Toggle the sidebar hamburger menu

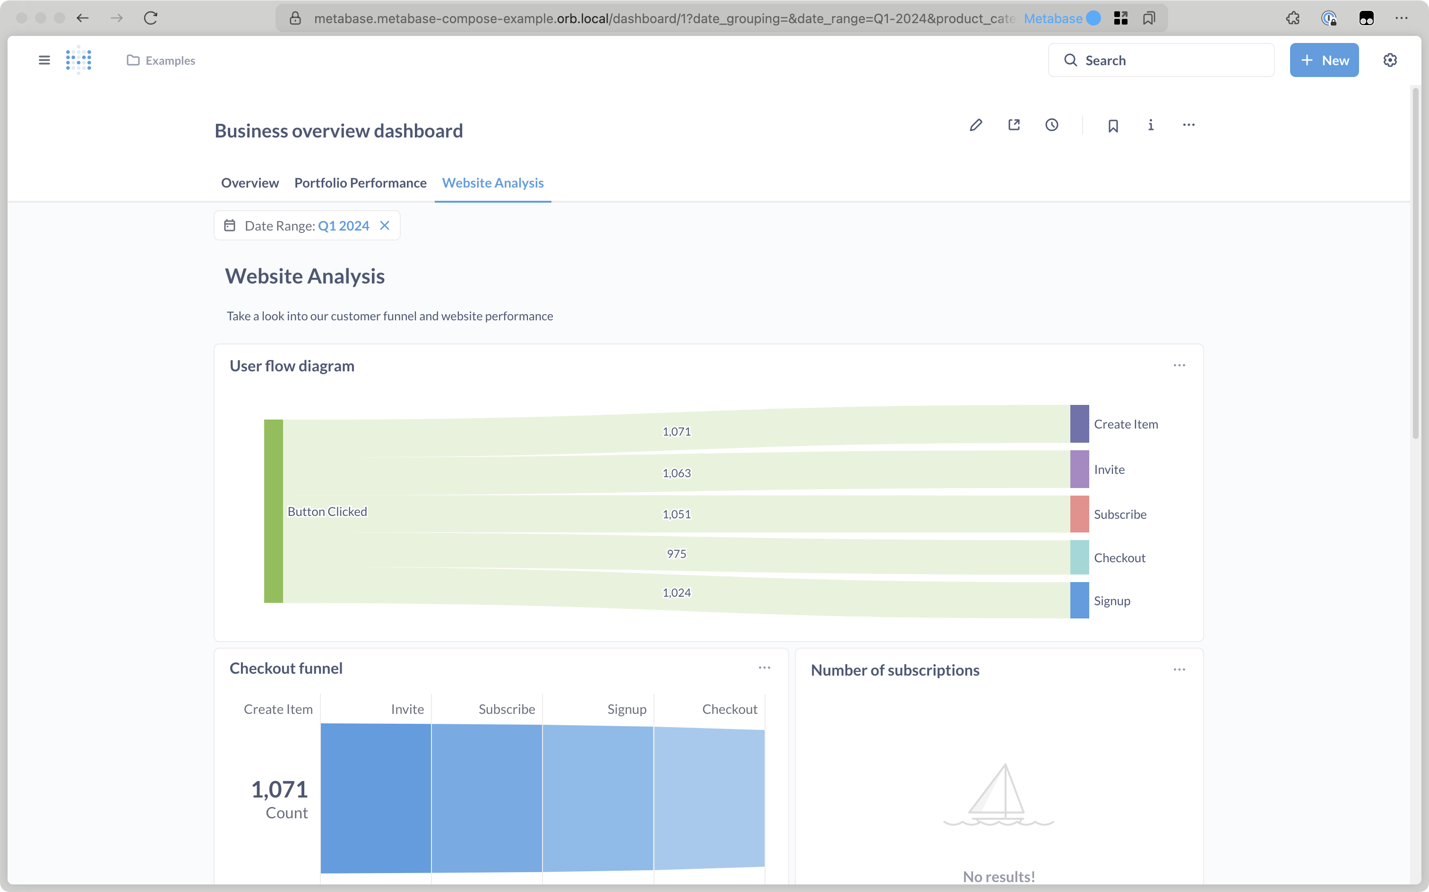pos(44,60)
